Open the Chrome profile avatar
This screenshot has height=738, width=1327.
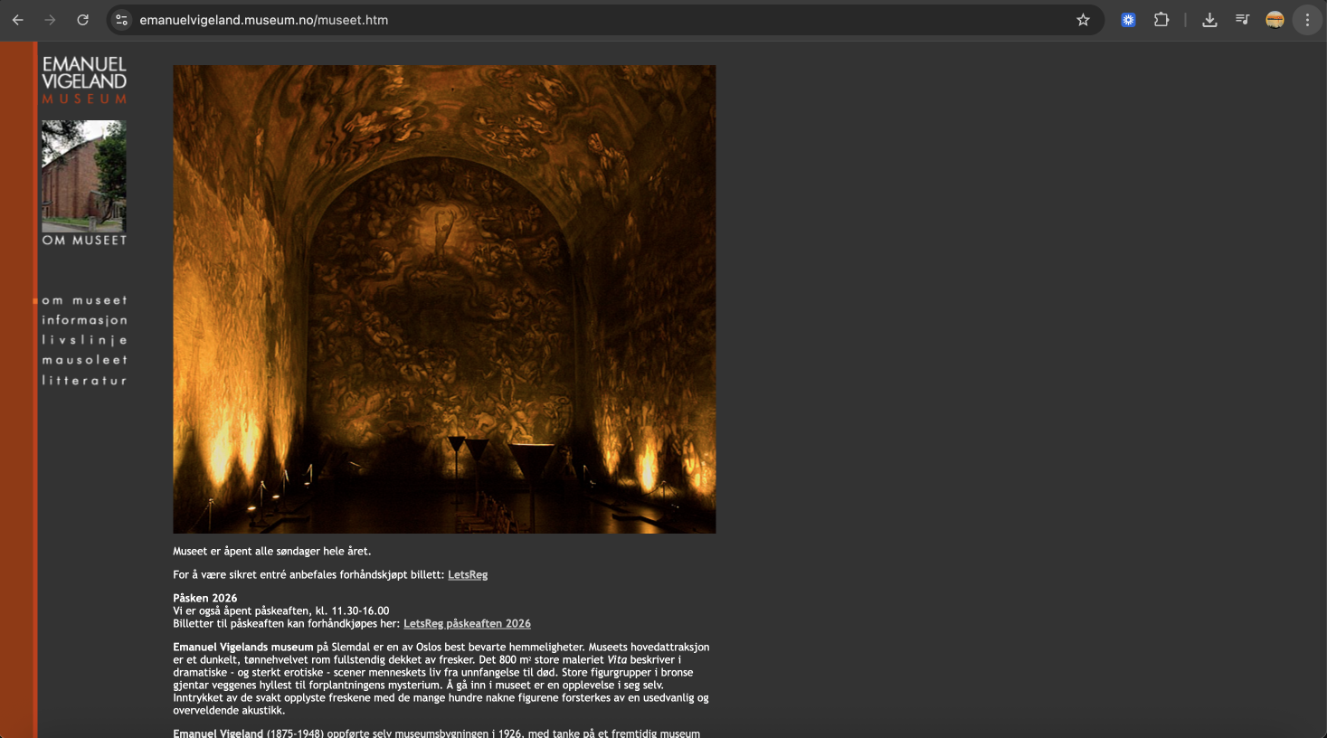coord(1275,20)
